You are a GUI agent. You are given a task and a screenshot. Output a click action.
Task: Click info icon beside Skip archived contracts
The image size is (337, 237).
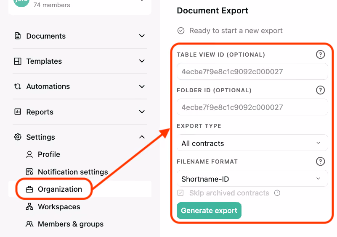[277, 193]
